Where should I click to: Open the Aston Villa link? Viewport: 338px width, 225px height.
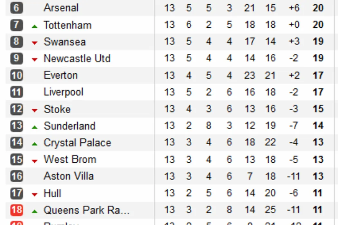click(69, 176)
